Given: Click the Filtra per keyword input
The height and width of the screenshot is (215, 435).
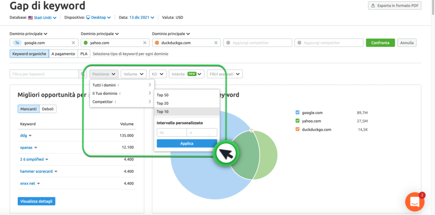Looking at the screenshot, I should click(44, 74).
